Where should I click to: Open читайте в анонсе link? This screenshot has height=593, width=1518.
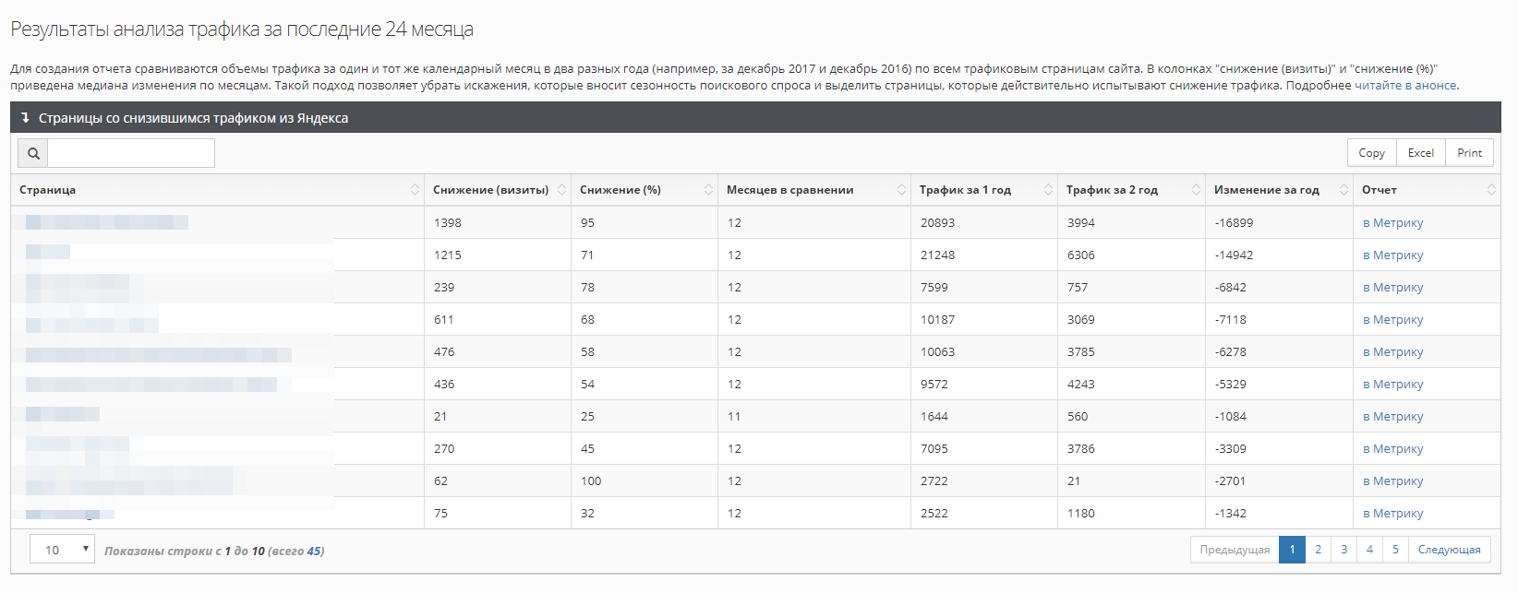click(x=1405, y=86)
